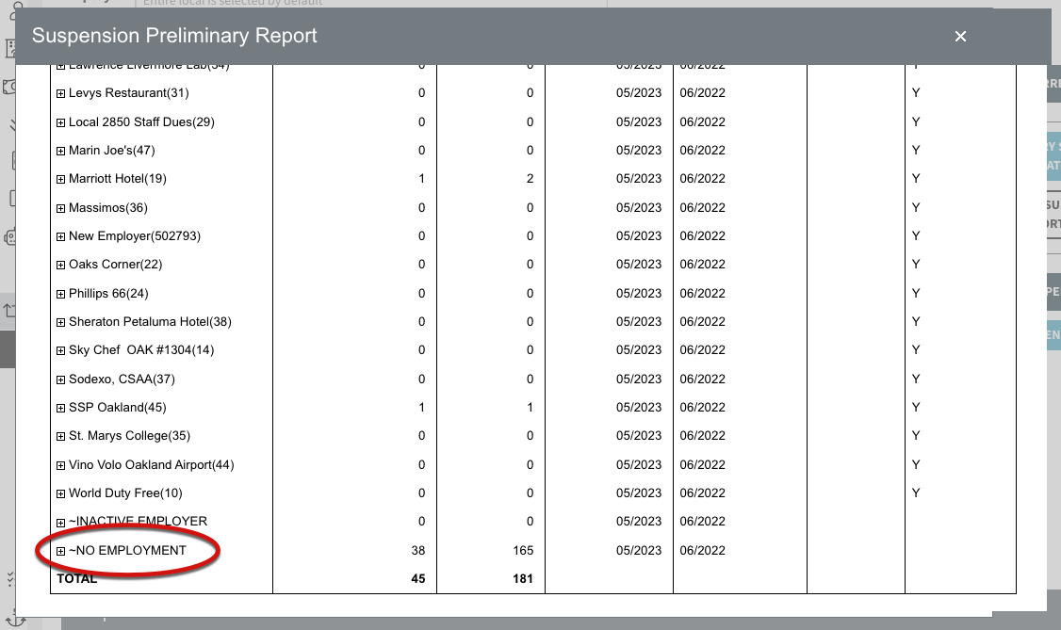Expand the World Duty Free(10) row

(x=61, y=494)
